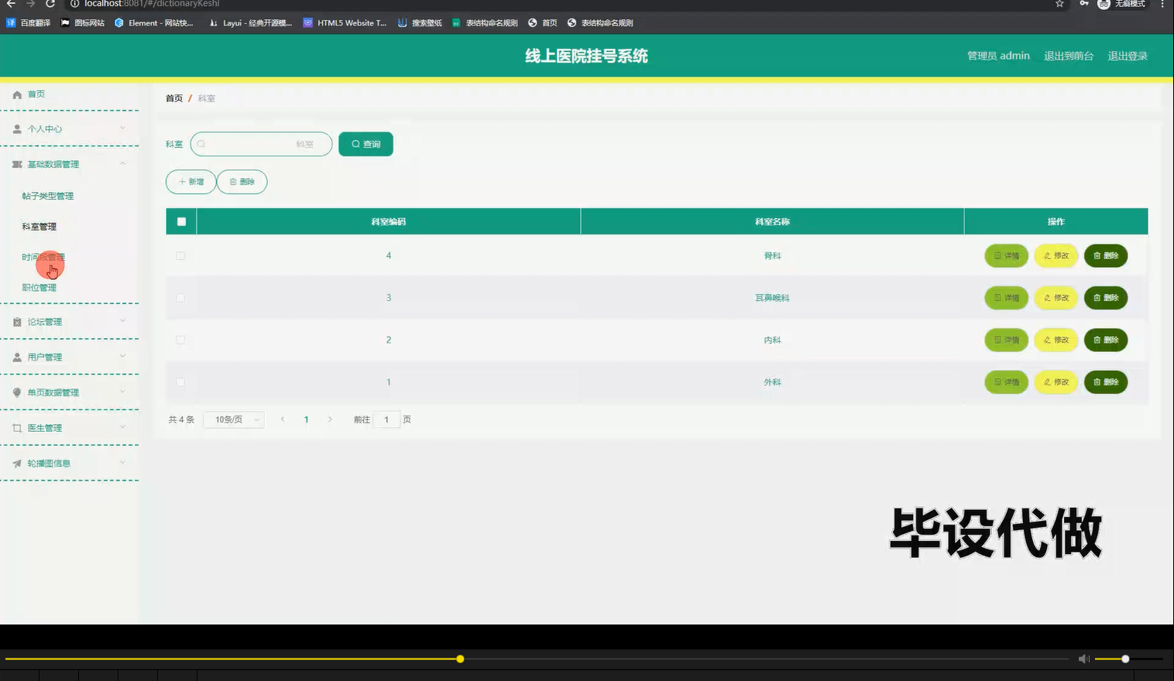Click 详情 for the 骨科 row
The image size is (1174, 681).
[1006, 256]
